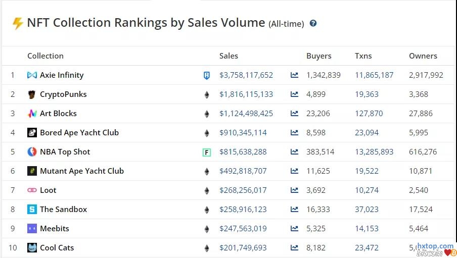The width and height of the screenshot is (457, 258).
Task: Click the Axie Infinity collection logo
Action: [x=32, y=75]
